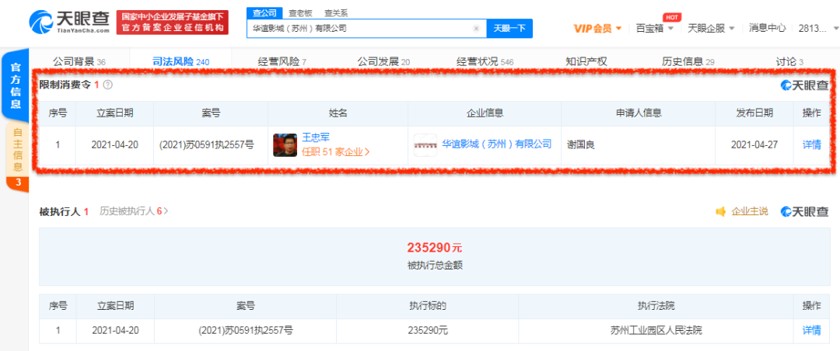Click the 被执行人 section heading

tap(59, 212)
